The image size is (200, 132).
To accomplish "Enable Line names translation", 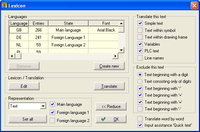I will [x=140, y=58].
